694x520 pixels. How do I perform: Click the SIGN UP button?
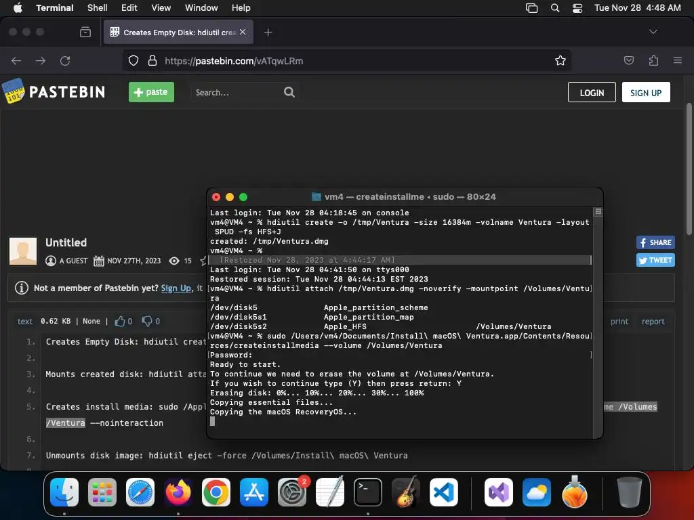[x=646, y=92]
